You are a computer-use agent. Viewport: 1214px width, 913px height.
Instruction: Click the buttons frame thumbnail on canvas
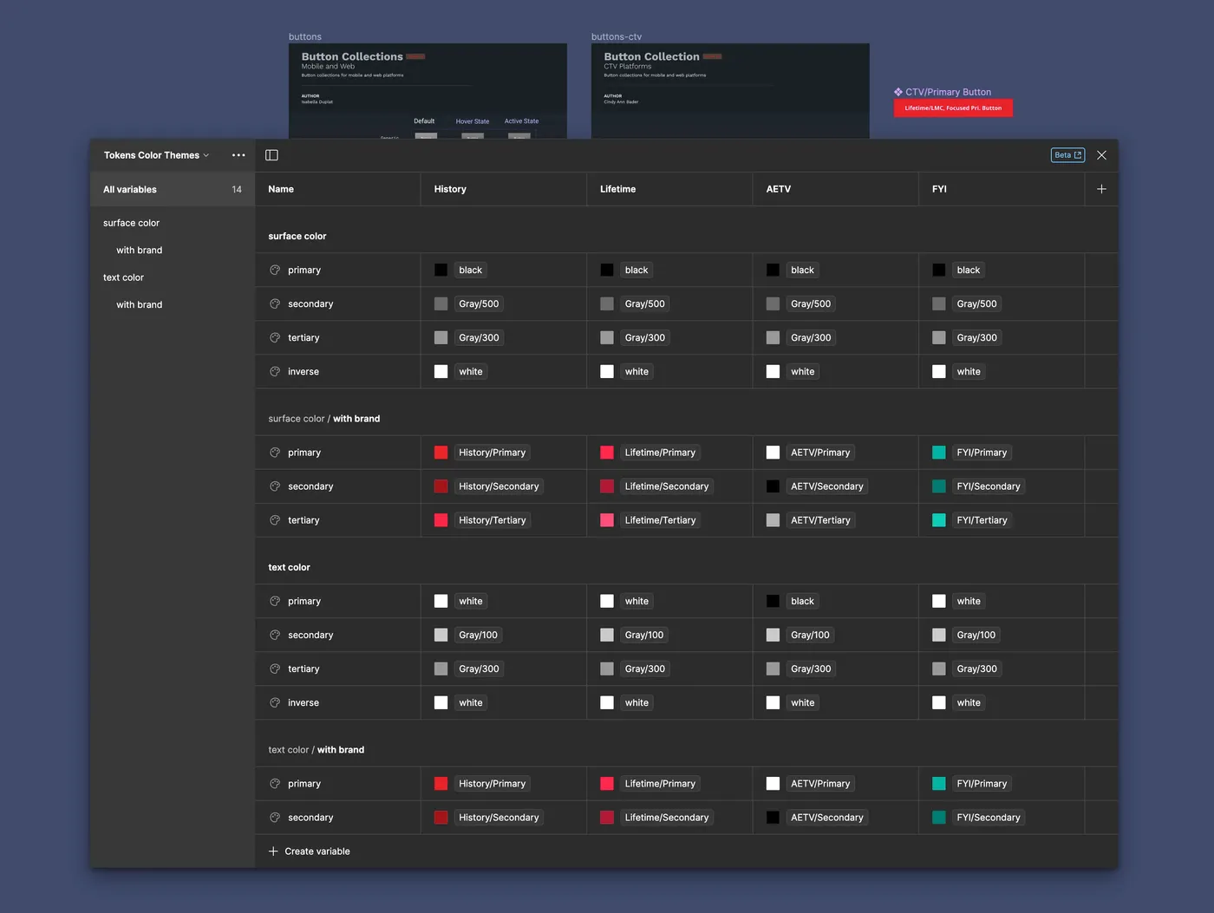[x=428, y=91]
